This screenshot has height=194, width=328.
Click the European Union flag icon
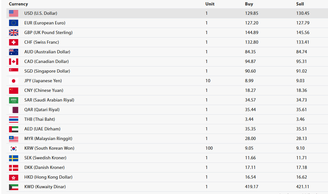click(13, 23)
